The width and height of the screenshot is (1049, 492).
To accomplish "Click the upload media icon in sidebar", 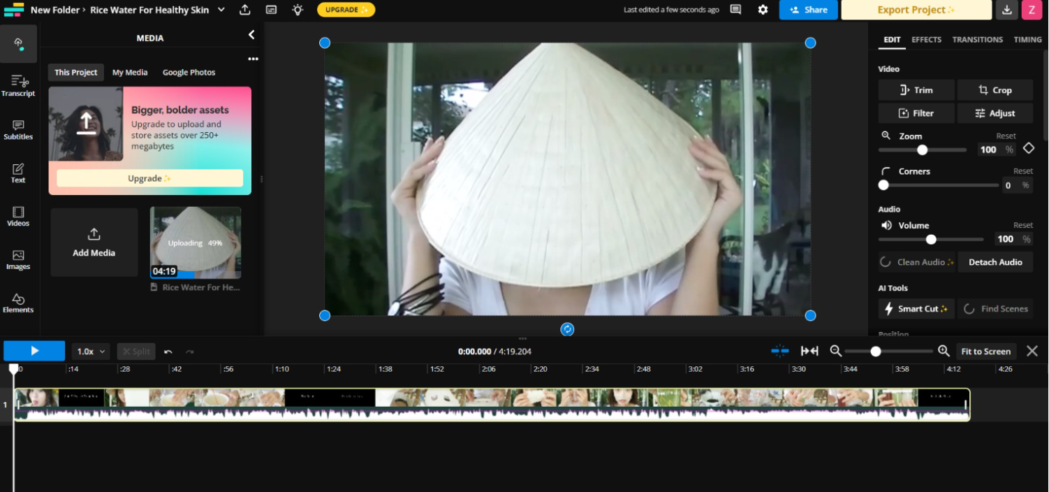I will pos(19,43).
